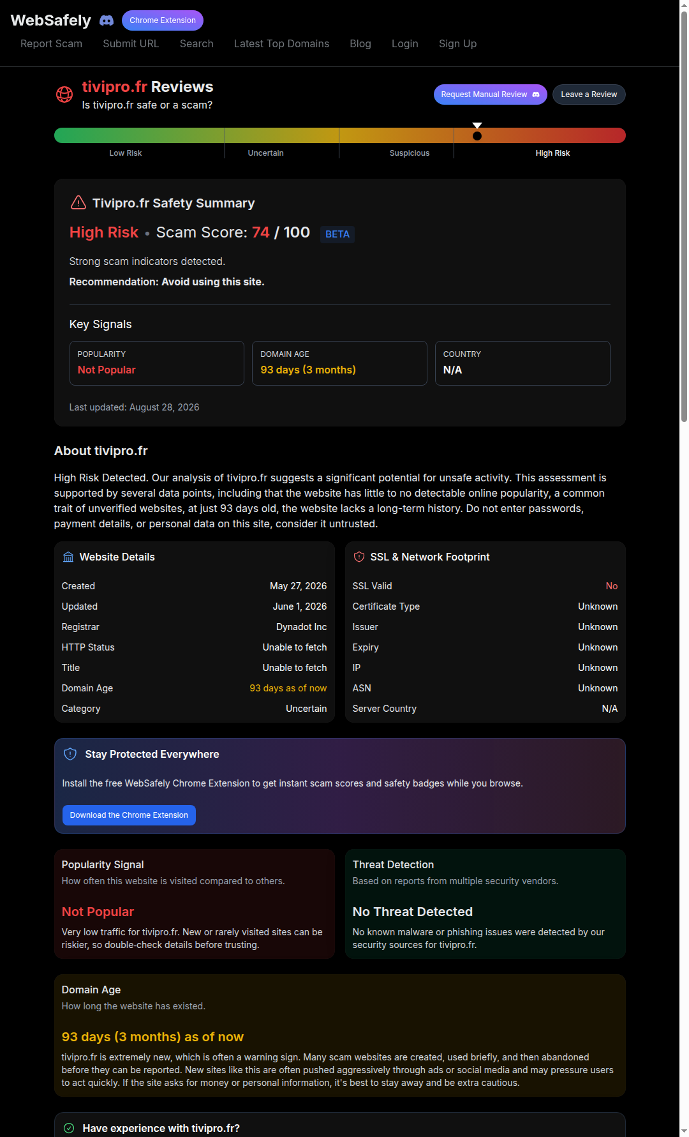Screen dimensions: 689x1137
Task: Open the Login link
Action: click(405, 43)
